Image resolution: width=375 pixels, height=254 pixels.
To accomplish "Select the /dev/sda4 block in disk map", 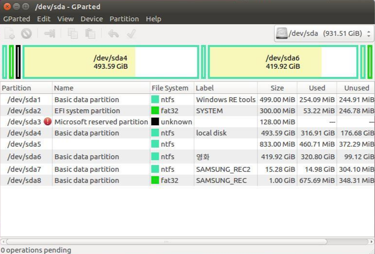I will click(111, 62).
